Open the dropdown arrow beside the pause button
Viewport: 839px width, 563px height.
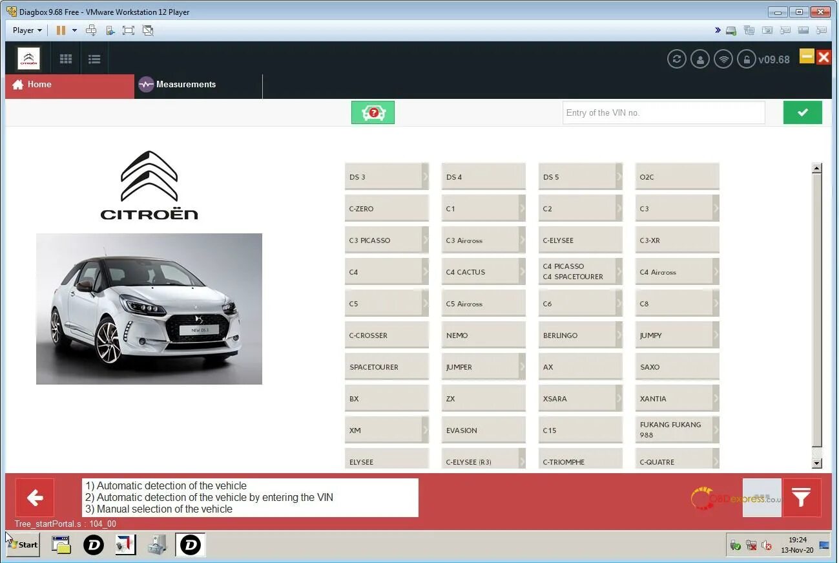coord(74,30)
